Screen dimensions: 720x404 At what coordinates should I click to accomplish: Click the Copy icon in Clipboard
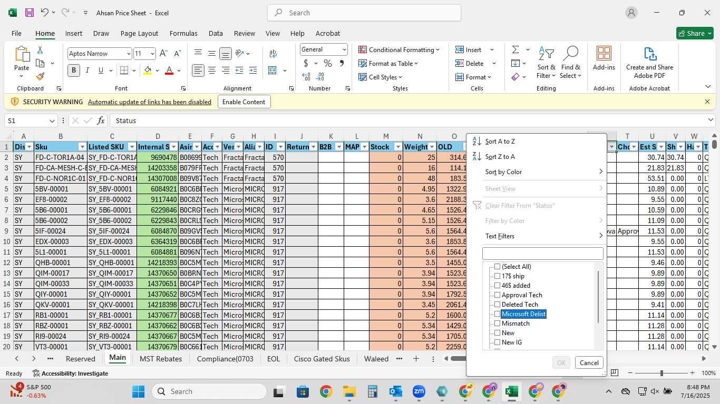pos(40,63)
